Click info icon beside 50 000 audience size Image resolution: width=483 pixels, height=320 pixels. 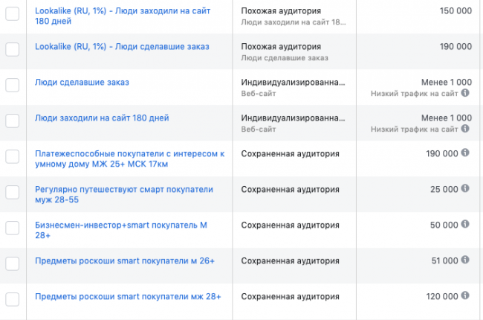click(465, 224)
